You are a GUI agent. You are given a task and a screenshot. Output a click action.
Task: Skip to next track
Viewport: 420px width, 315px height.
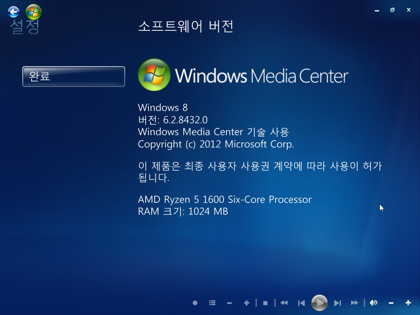(338, 303)
